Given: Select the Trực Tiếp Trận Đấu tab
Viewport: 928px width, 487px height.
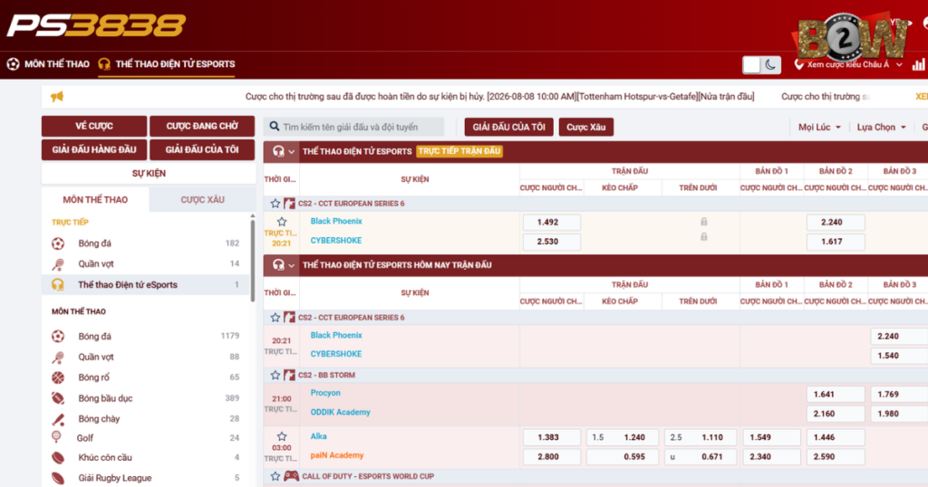Looking at the screenshot, I should pyautogui.click(x=459, y=151).
